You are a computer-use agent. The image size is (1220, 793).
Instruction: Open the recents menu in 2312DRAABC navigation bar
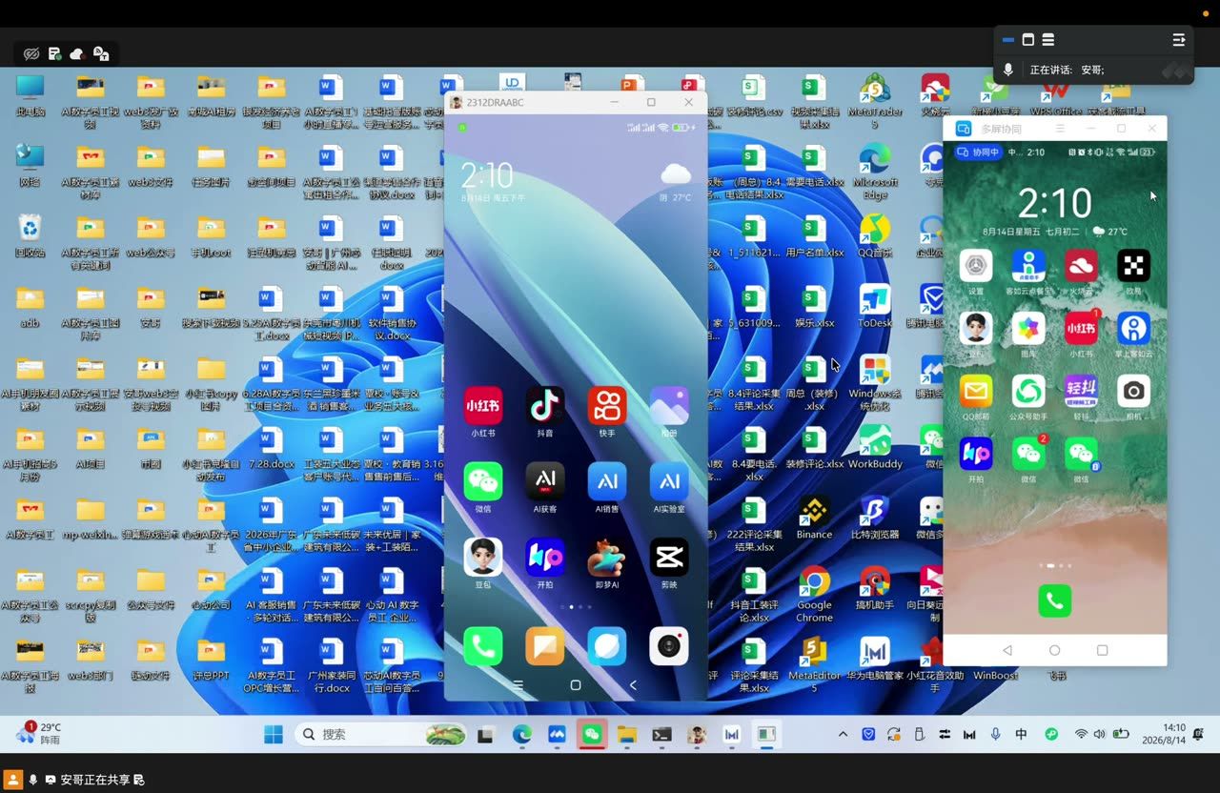(518, 685)
